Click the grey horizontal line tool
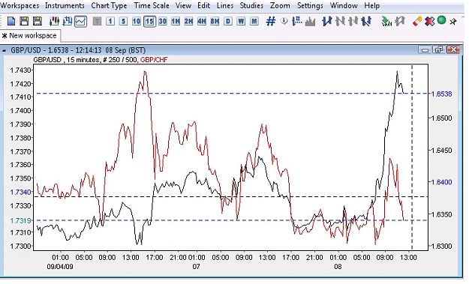 (x=353, y=21)
